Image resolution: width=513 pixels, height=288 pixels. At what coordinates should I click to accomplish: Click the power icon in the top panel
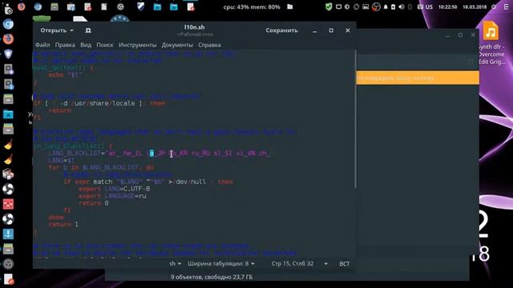[494, 7]
